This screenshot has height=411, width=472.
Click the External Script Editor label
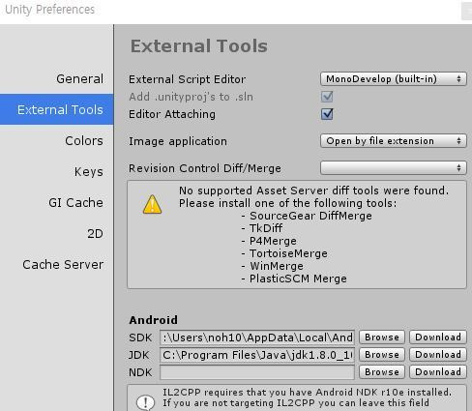[187, 79]
